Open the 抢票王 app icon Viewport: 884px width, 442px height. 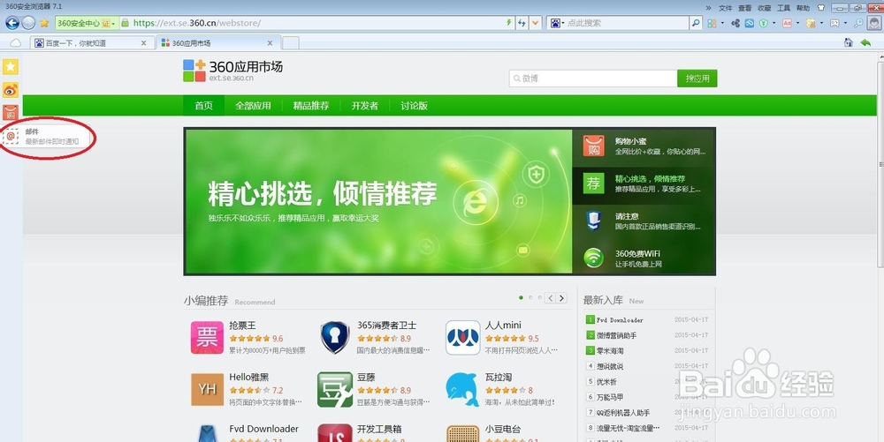click(x=207, y=337)
